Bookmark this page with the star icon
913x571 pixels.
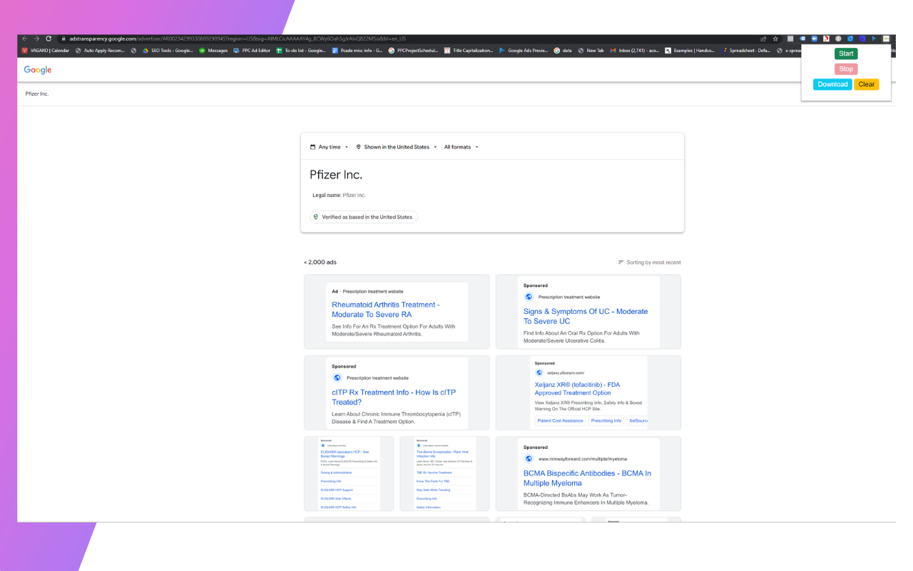pos(775,39)
